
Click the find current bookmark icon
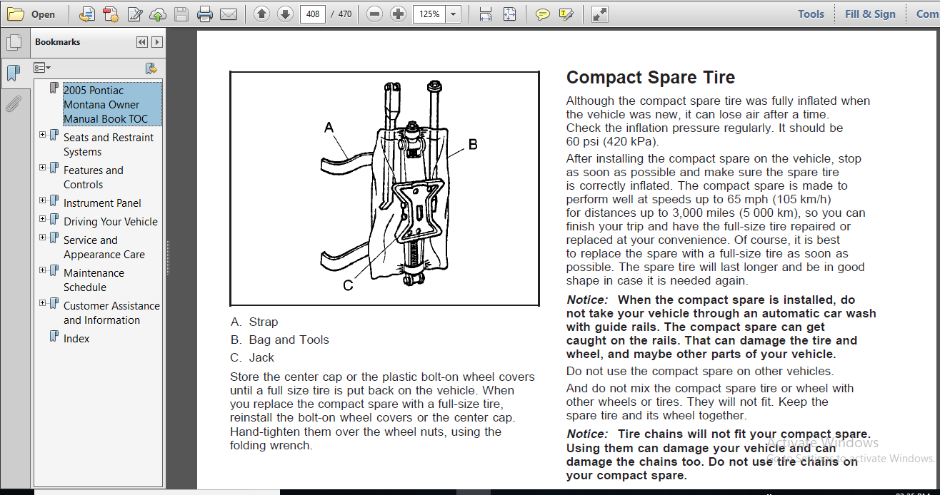151,68
